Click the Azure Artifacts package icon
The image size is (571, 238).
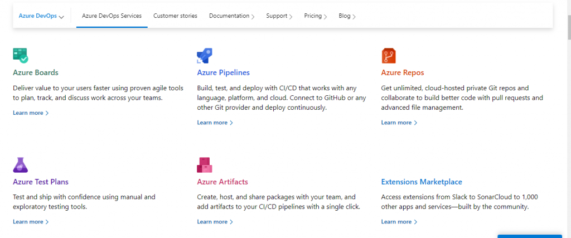click(205, 165)
